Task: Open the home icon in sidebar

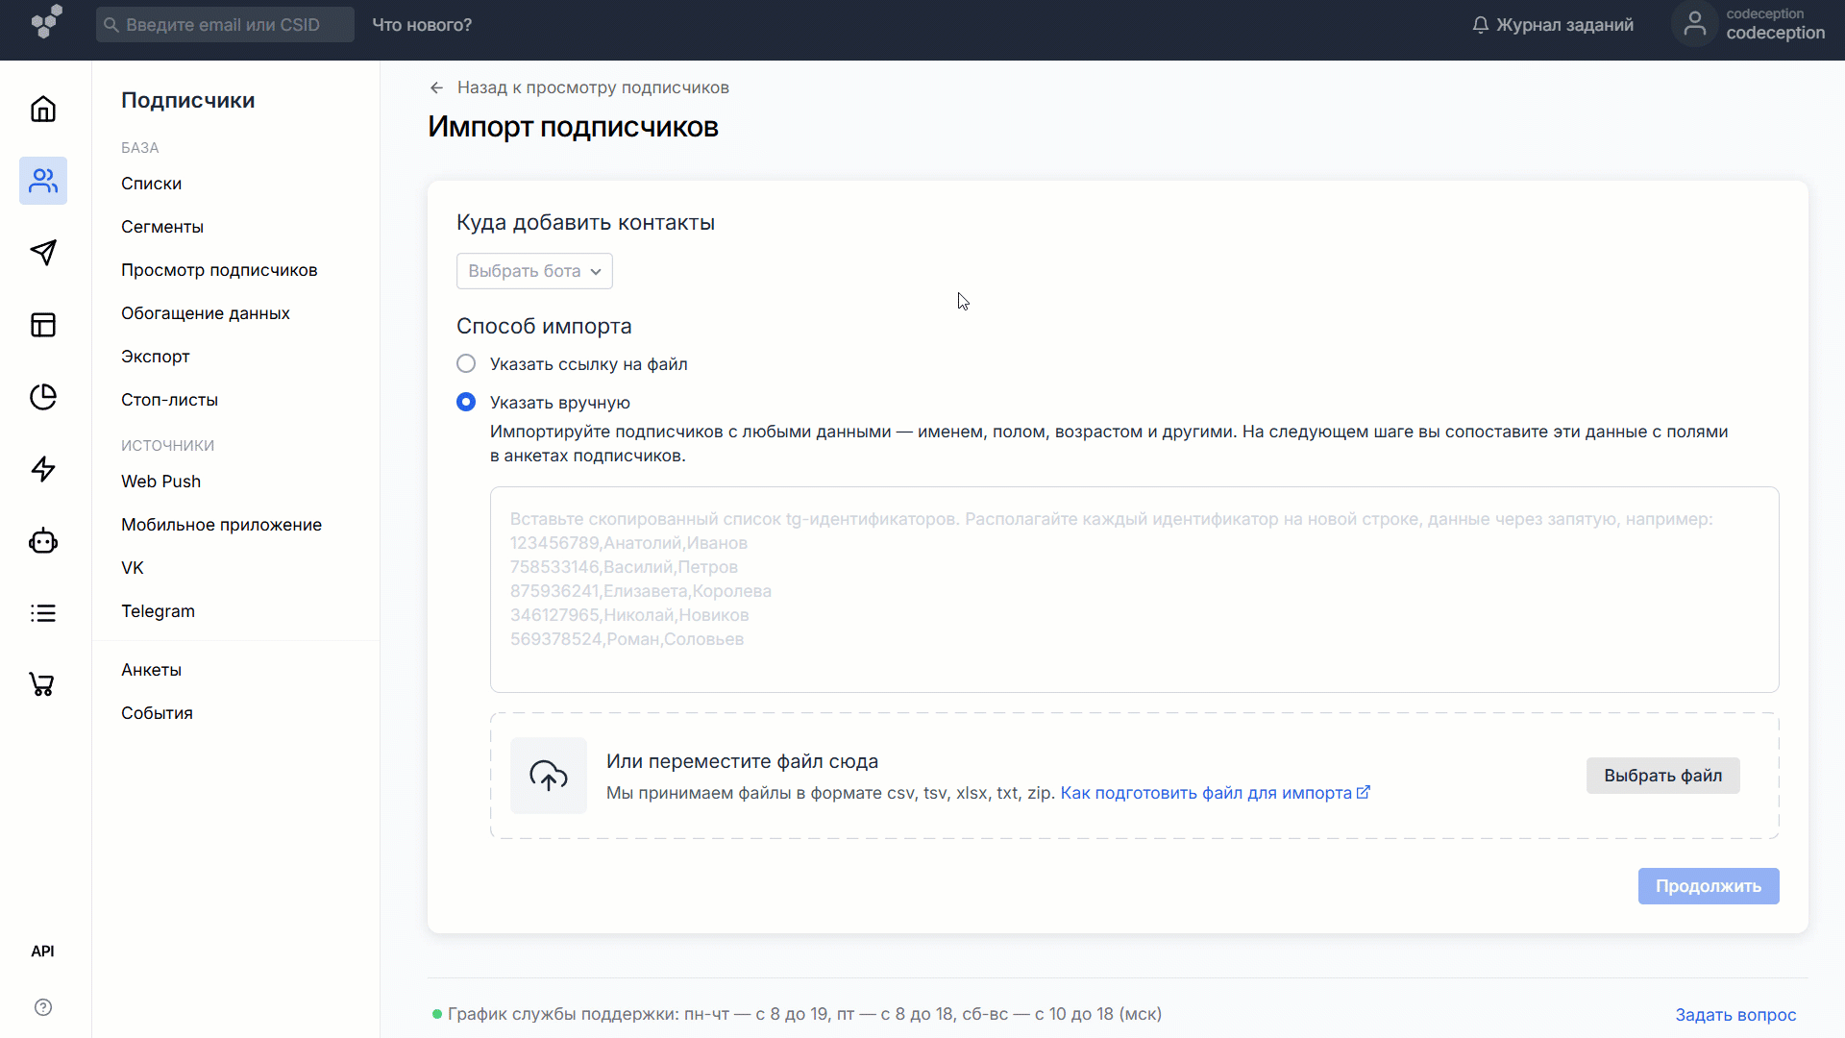Action: coord(43,109)
